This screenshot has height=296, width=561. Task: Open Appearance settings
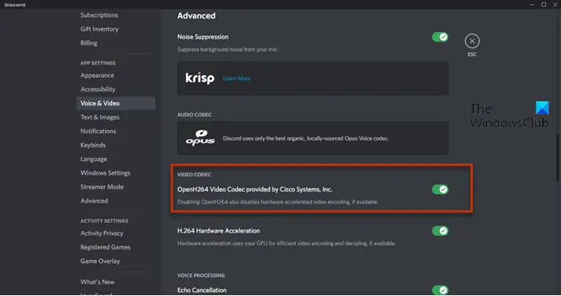(97, 75)
